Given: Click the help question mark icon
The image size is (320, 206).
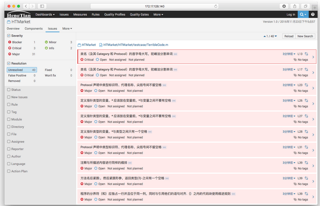Looking at the screenshot, I should [x=314, y=14].
